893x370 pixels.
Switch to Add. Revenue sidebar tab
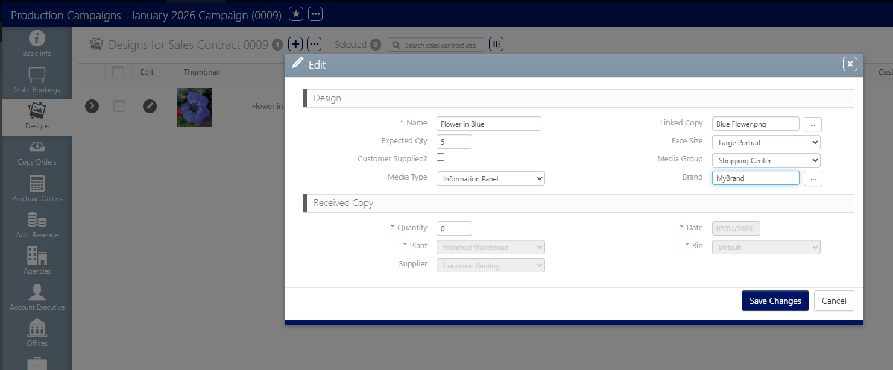click(x=37, y=225)
